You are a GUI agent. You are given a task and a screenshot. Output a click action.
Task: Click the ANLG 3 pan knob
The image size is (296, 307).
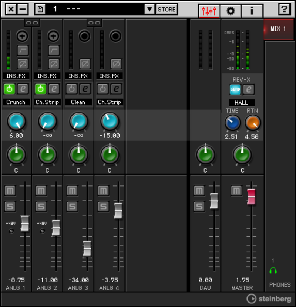coord(78,155)
